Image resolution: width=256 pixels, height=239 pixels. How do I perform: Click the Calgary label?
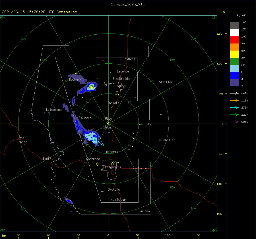tap(111, 167)
